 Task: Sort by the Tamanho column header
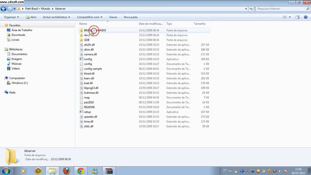point(200,24)
